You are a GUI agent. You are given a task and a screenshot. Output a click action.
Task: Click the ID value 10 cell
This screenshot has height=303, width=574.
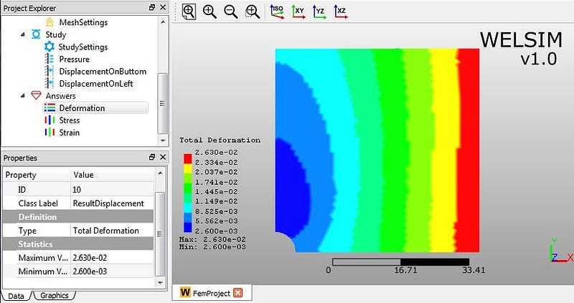112,189
